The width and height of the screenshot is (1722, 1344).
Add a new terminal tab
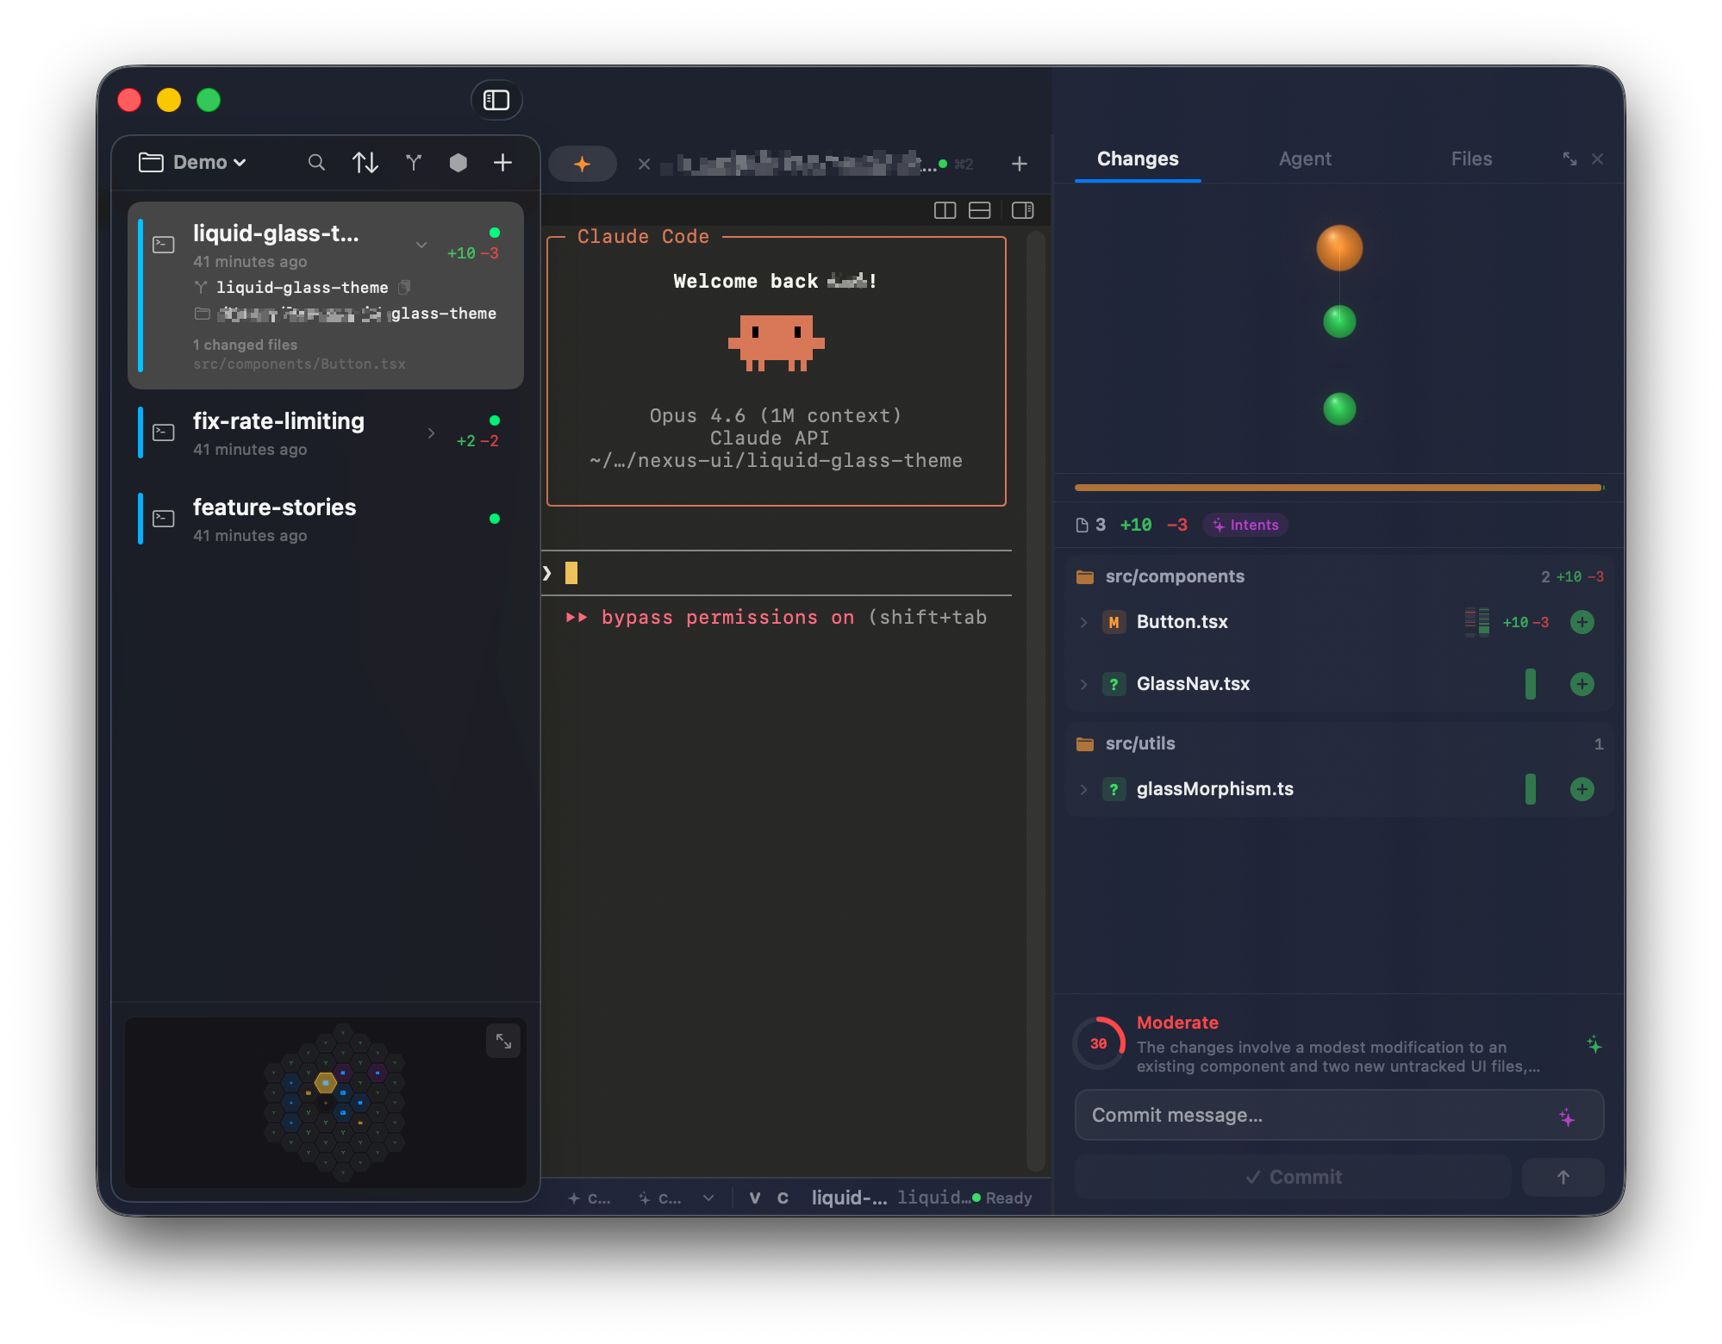point(1020,164)
